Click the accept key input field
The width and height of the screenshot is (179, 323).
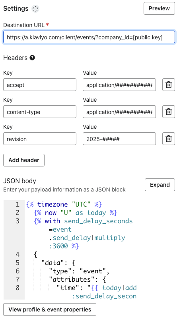(40, 85)
